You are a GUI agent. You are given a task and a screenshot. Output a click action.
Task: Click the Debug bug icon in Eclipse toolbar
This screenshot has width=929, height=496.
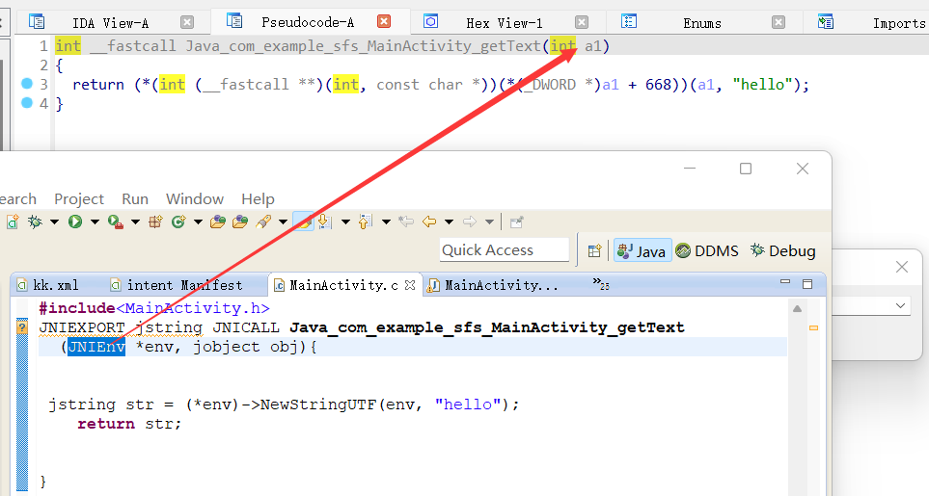[x=35, y=222]
